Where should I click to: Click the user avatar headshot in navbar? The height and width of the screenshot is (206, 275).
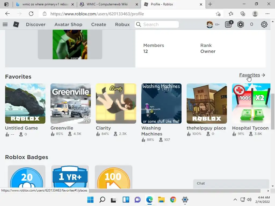click(x=209, y=24)
